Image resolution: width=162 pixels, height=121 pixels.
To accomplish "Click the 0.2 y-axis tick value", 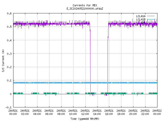I will 9,67.
